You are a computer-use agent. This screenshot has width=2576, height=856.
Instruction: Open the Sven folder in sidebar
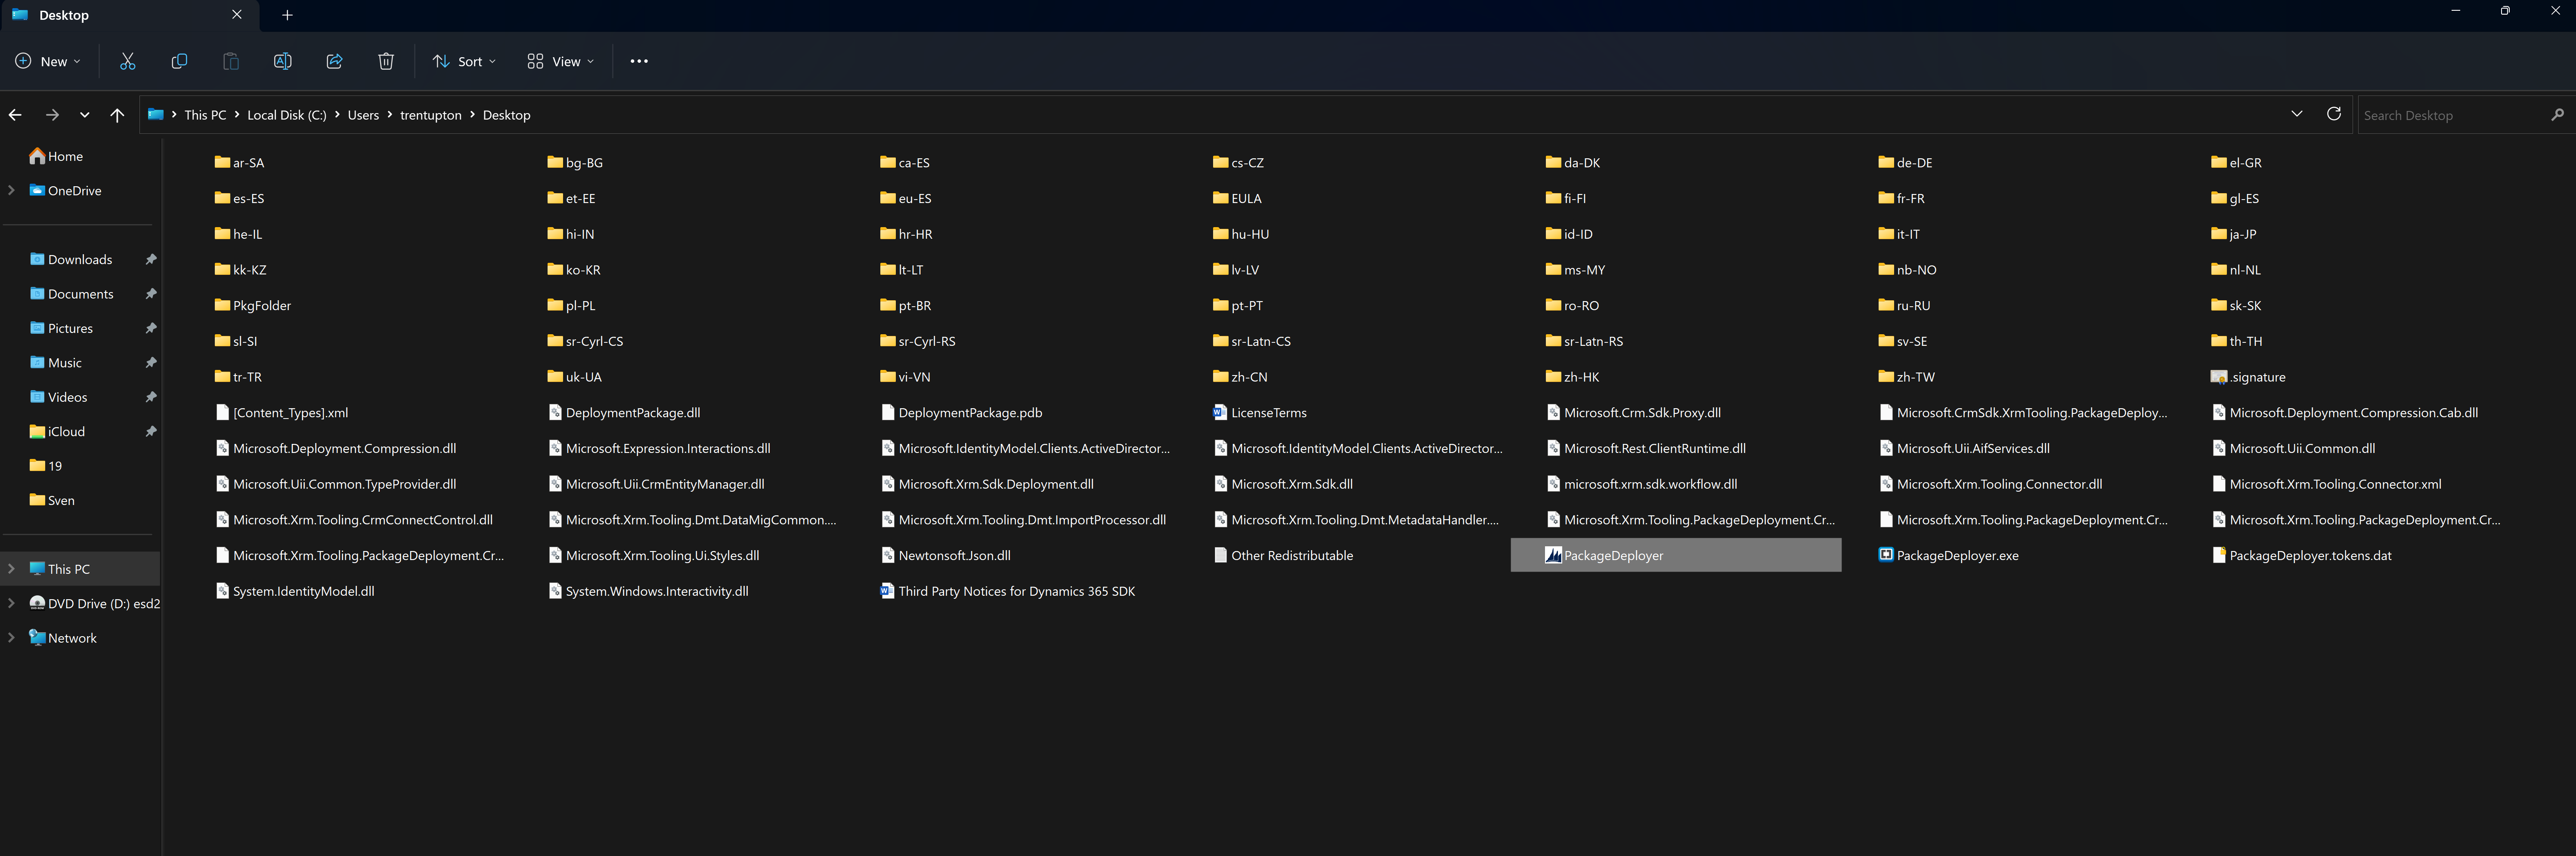[52, 500]
